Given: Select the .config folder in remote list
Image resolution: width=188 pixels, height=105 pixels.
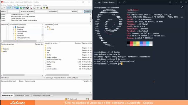Looking at the screenshot, I should point(49,48).
